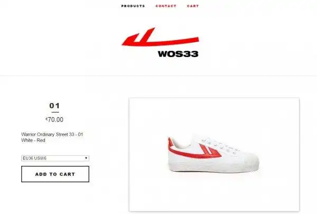Viewport: 317px width, 214px height.
Task: Click the product heading 01
Action: click(54, 106)
